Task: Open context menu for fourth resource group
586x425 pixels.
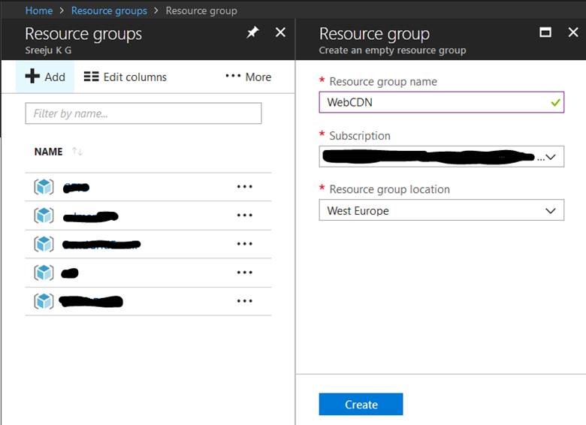Action: tap(245, 273)
